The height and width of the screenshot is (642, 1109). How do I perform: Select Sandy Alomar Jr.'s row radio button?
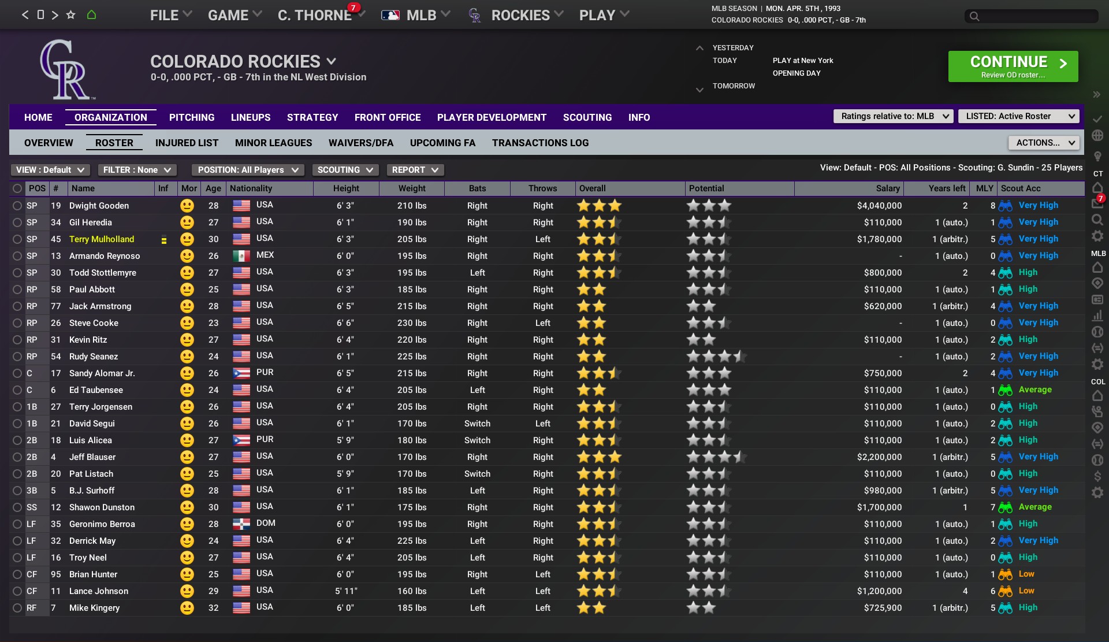(x=17, y=373)
